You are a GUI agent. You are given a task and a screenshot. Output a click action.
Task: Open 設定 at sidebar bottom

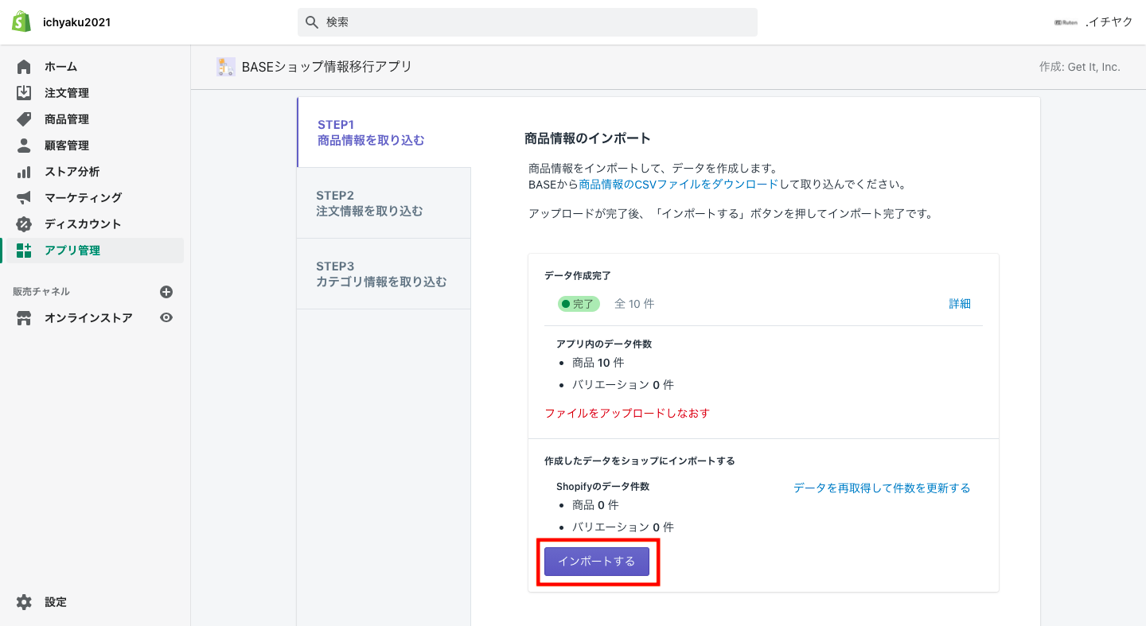click(56, 602)
